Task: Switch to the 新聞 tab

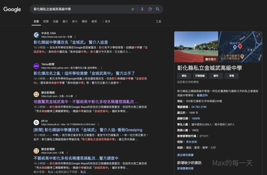Action: click(x=46, y=21)
